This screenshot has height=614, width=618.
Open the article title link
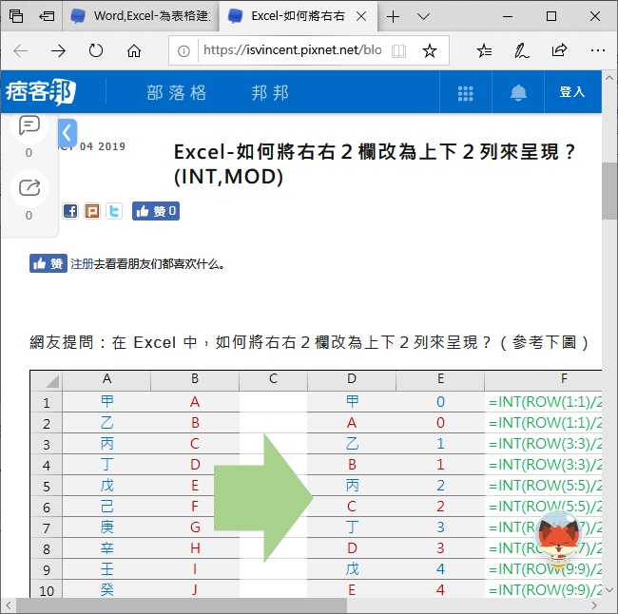coord(375,163)
